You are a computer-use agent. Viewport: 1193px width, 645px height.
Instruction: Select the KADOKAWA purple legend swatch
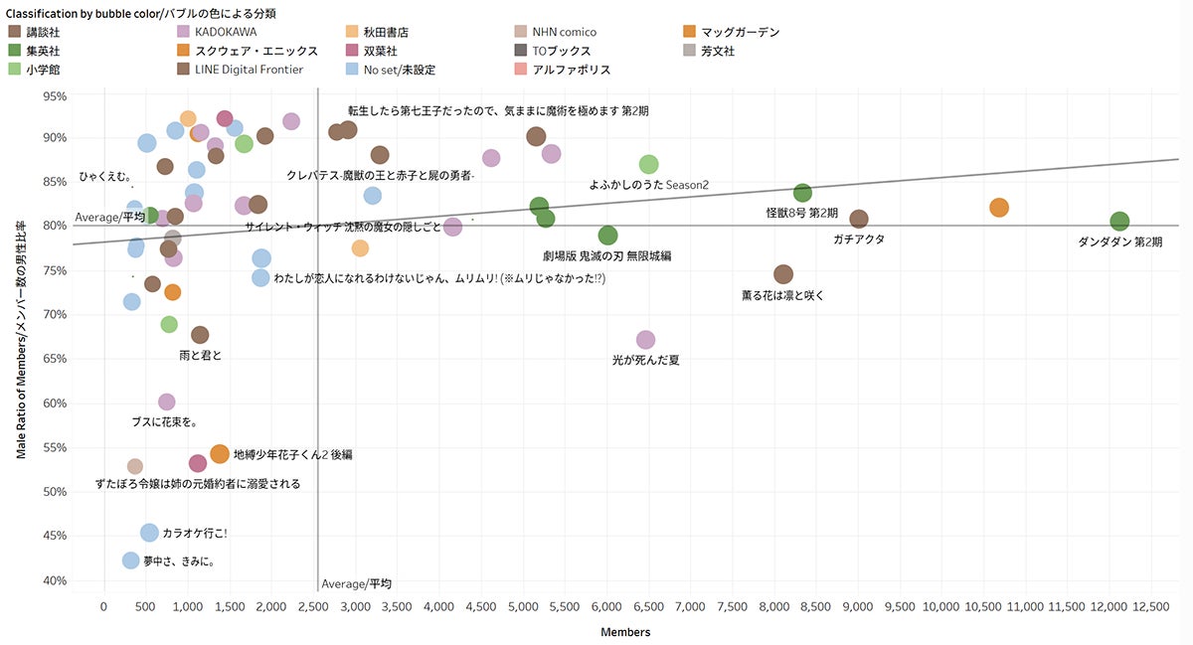coord(184,33)
